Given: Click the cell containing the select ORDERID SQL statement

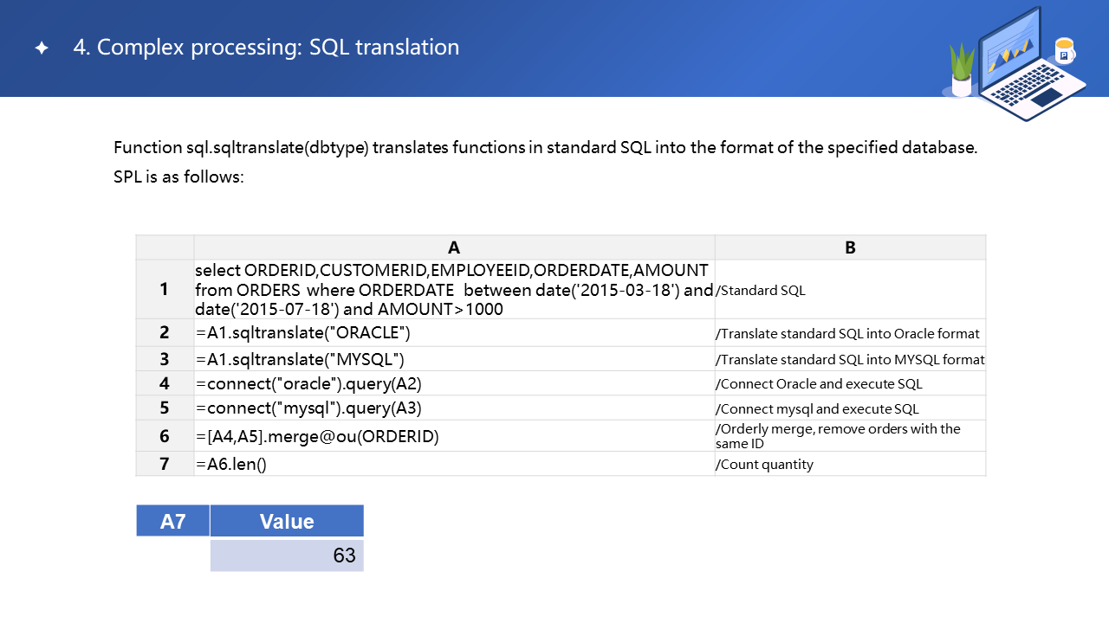Looking at the screenshot, I should [454, 289].
